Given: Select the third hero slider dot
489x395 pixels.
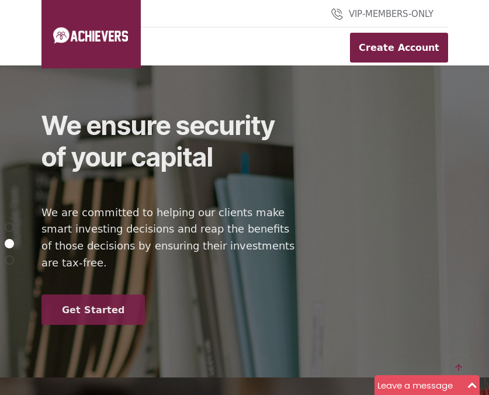Looking at the screenshot, I should pyautogui.click(x=9, y=260).
